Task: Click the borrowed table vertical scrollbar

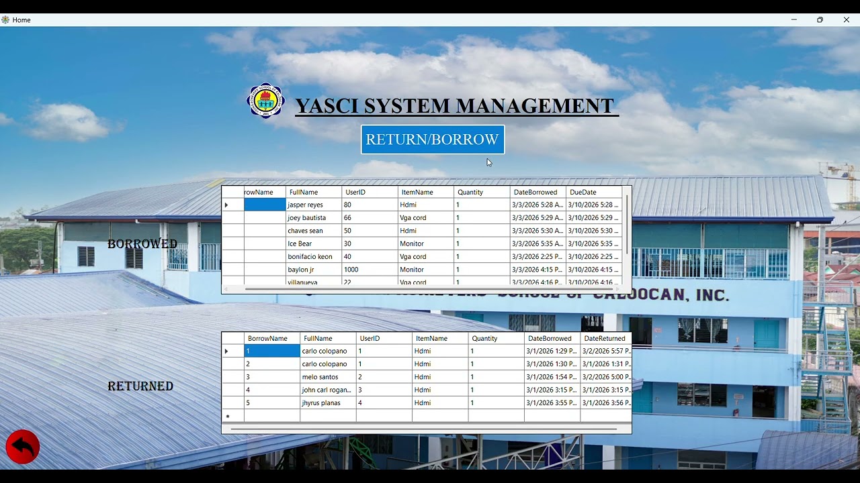Action: coord(628,225)
